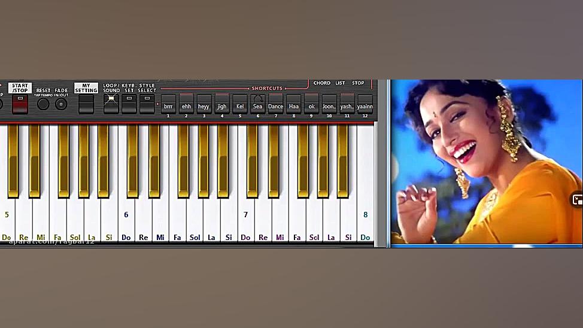The height and width of the screenshot is (328, 583).
Task: Play the Mi white key of octave 7
Action: (280, 221)
